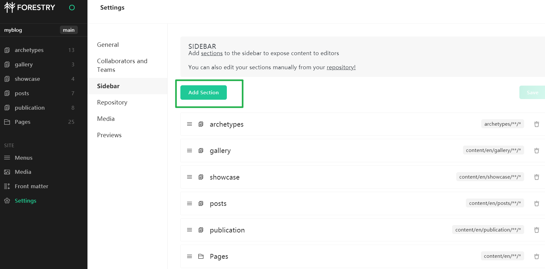The width and height of the screenshot is (545, 269).
Task: Grab drag handle of showcase row
Action: pos(190,177)
